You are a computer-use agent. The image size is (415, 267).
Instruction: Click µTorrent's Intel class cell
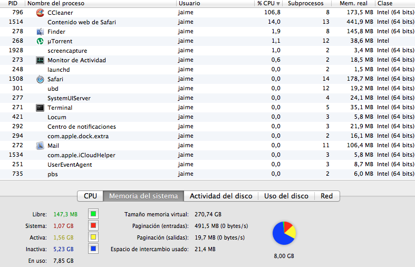[383, 41]
